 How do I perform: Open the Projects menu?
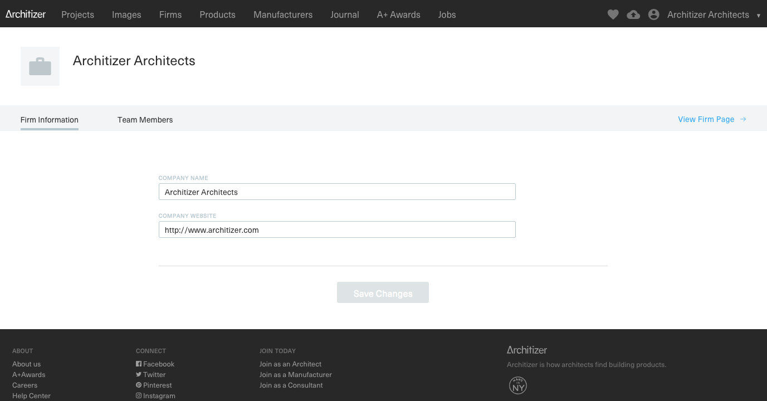(x=77, y=14)
